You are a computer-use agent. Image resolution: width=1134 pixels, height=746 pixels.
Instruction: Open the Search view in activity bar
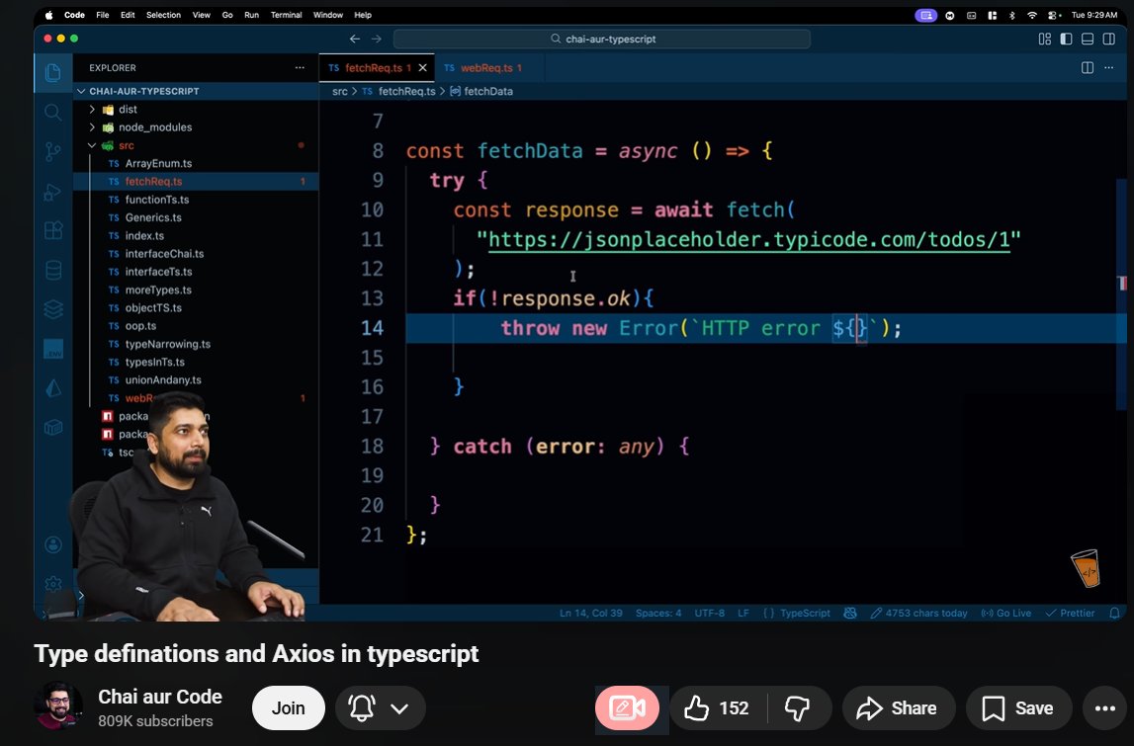(x=52, y=112)
